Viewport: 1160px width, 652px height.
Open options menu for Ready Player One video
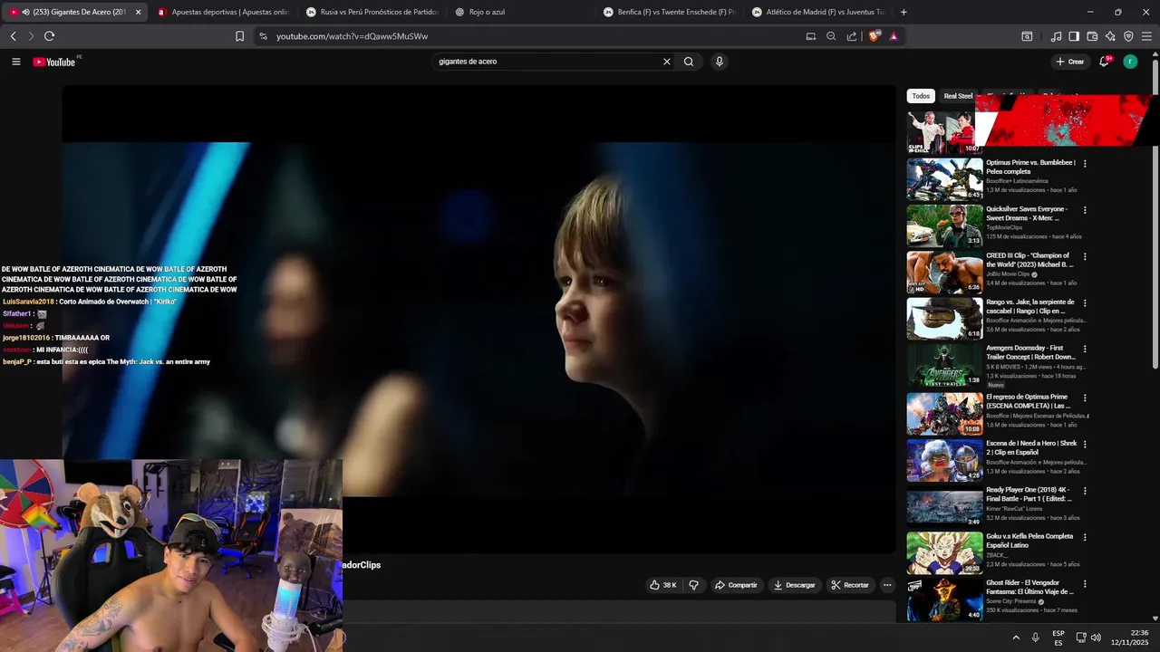(1085, 491)
